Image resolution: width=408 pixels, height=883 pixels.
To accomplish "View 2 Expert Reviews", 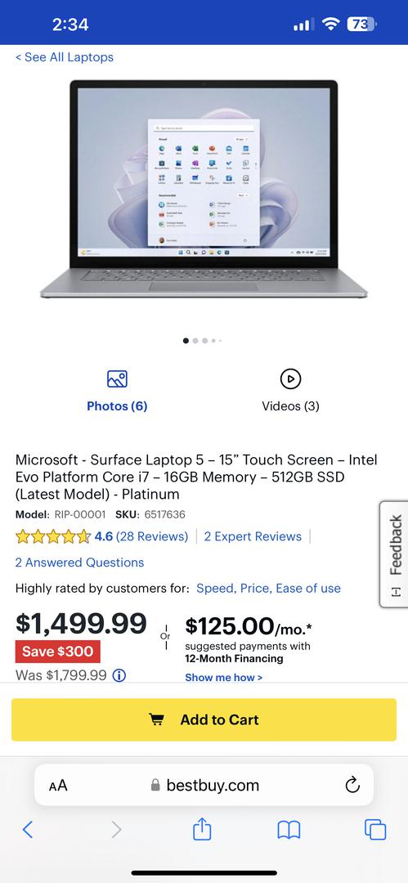I will tap(253, 536).
